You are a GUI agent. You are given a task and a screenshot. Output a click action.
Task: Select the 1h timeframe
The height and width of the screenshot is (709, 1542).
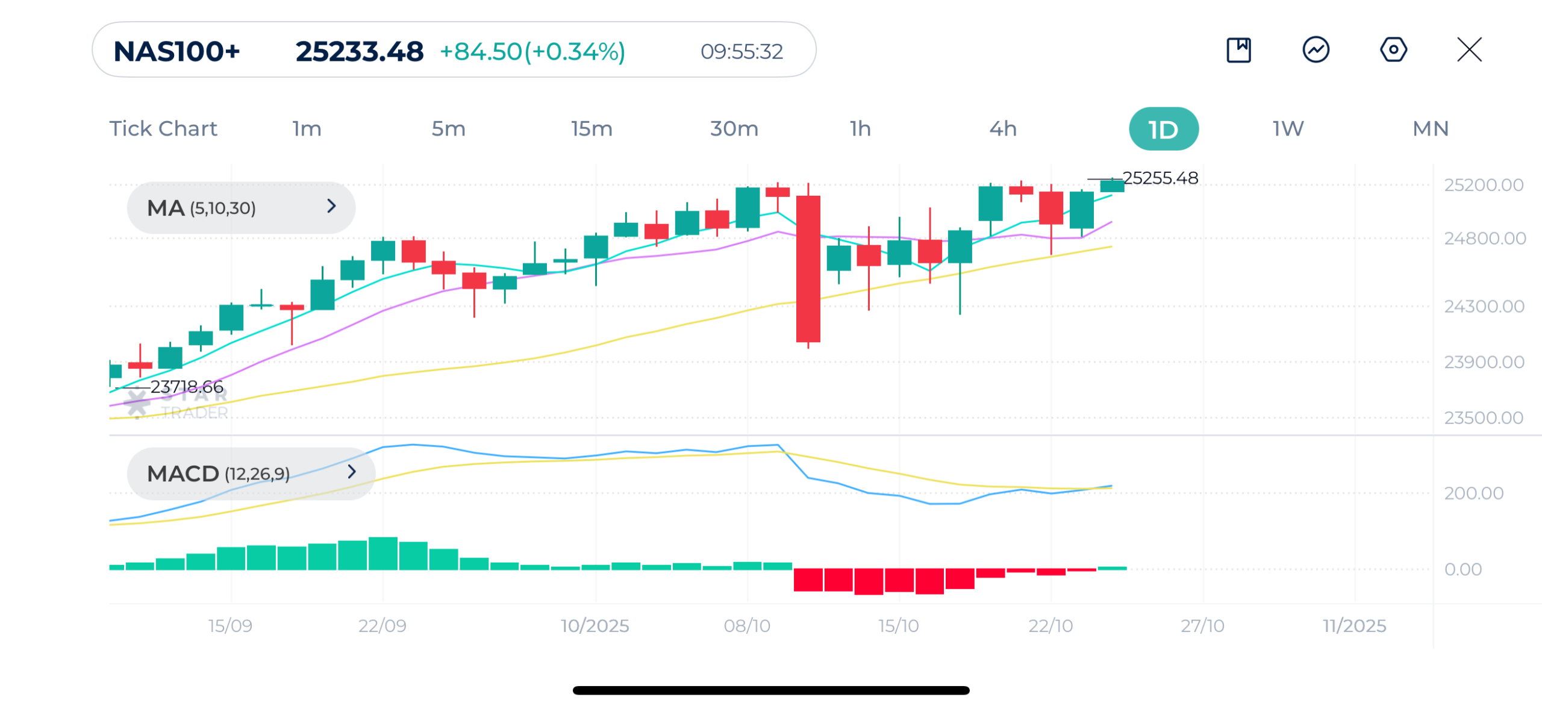click(x=860, y=129)
